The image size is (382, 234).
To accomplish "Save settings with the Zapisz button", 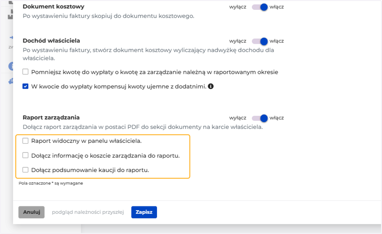I will pos(144,212).
